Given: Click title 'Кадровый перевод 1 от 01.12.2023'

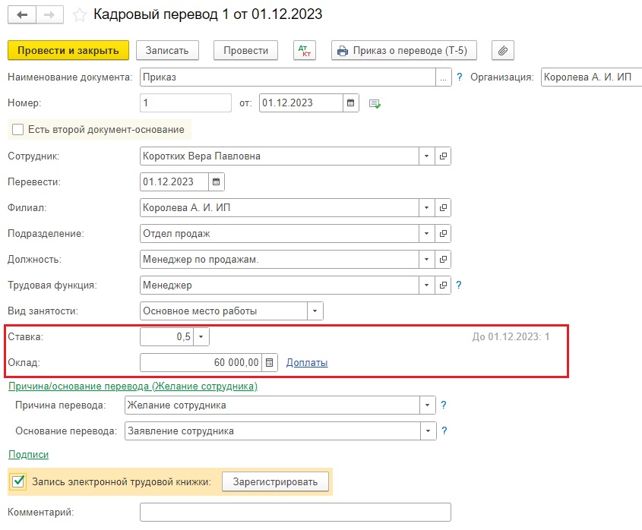Looking at the screenshot, I should point(207,14).
